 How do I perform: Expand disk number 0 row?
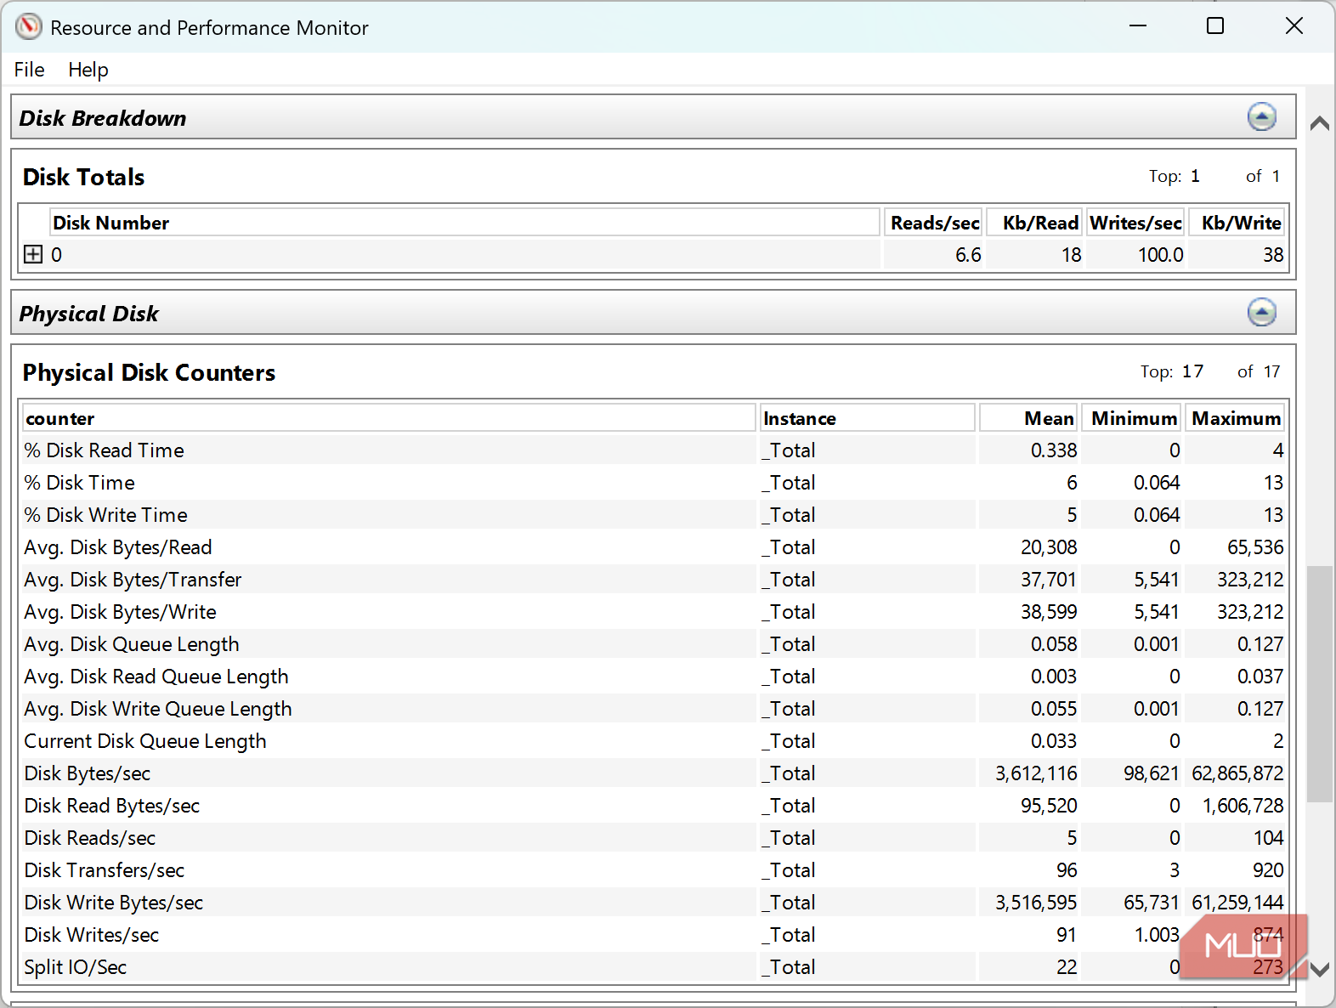[x=33, y=254]
